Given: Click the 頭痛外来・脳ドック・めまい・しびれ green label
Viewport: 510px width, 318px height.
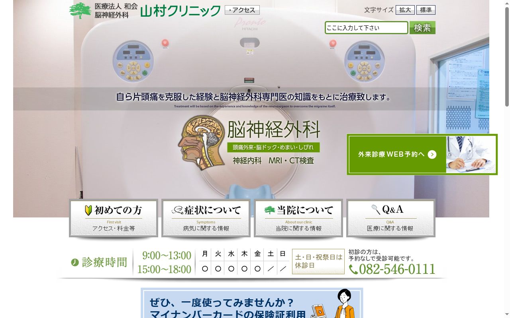Looking at the screenshot, I should click(273, 147).
